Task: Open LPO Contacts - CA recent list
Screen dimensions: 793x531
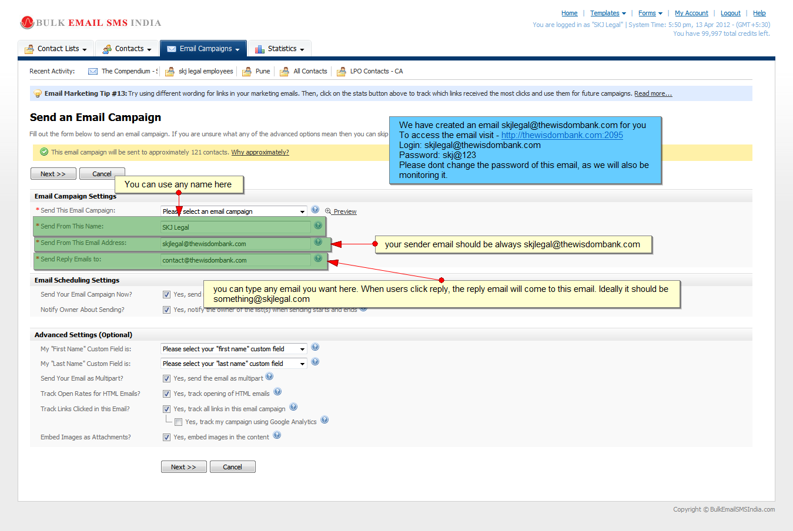Action: (376, 72)
